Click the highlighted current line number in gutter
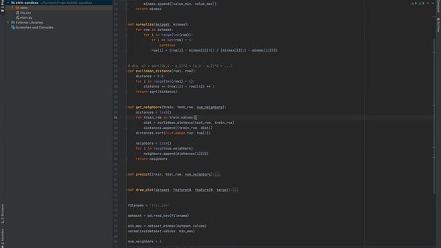Viewport: 441px width, 248px height. (x=116, y=118)
